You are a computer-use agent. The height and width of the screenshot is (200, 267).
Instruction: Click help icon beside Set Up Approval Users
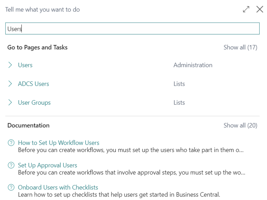(x=11, y=165)
